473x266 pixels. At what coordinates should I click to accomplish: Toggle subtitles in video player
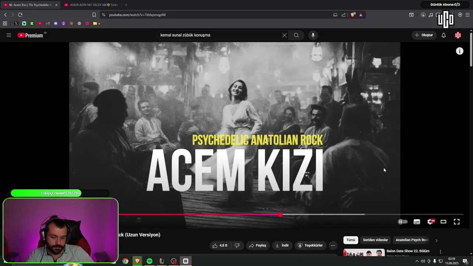coord(417,222)
